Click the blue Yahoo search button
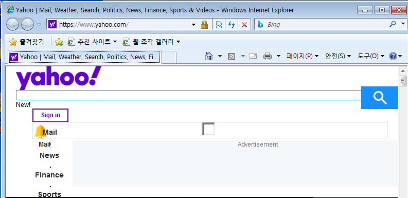 [x=380, y=98]
